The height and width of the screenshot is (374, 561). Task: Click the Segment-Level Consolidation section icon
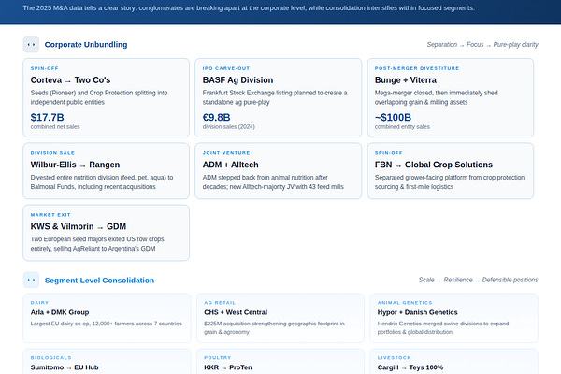[x=31, y=280]
